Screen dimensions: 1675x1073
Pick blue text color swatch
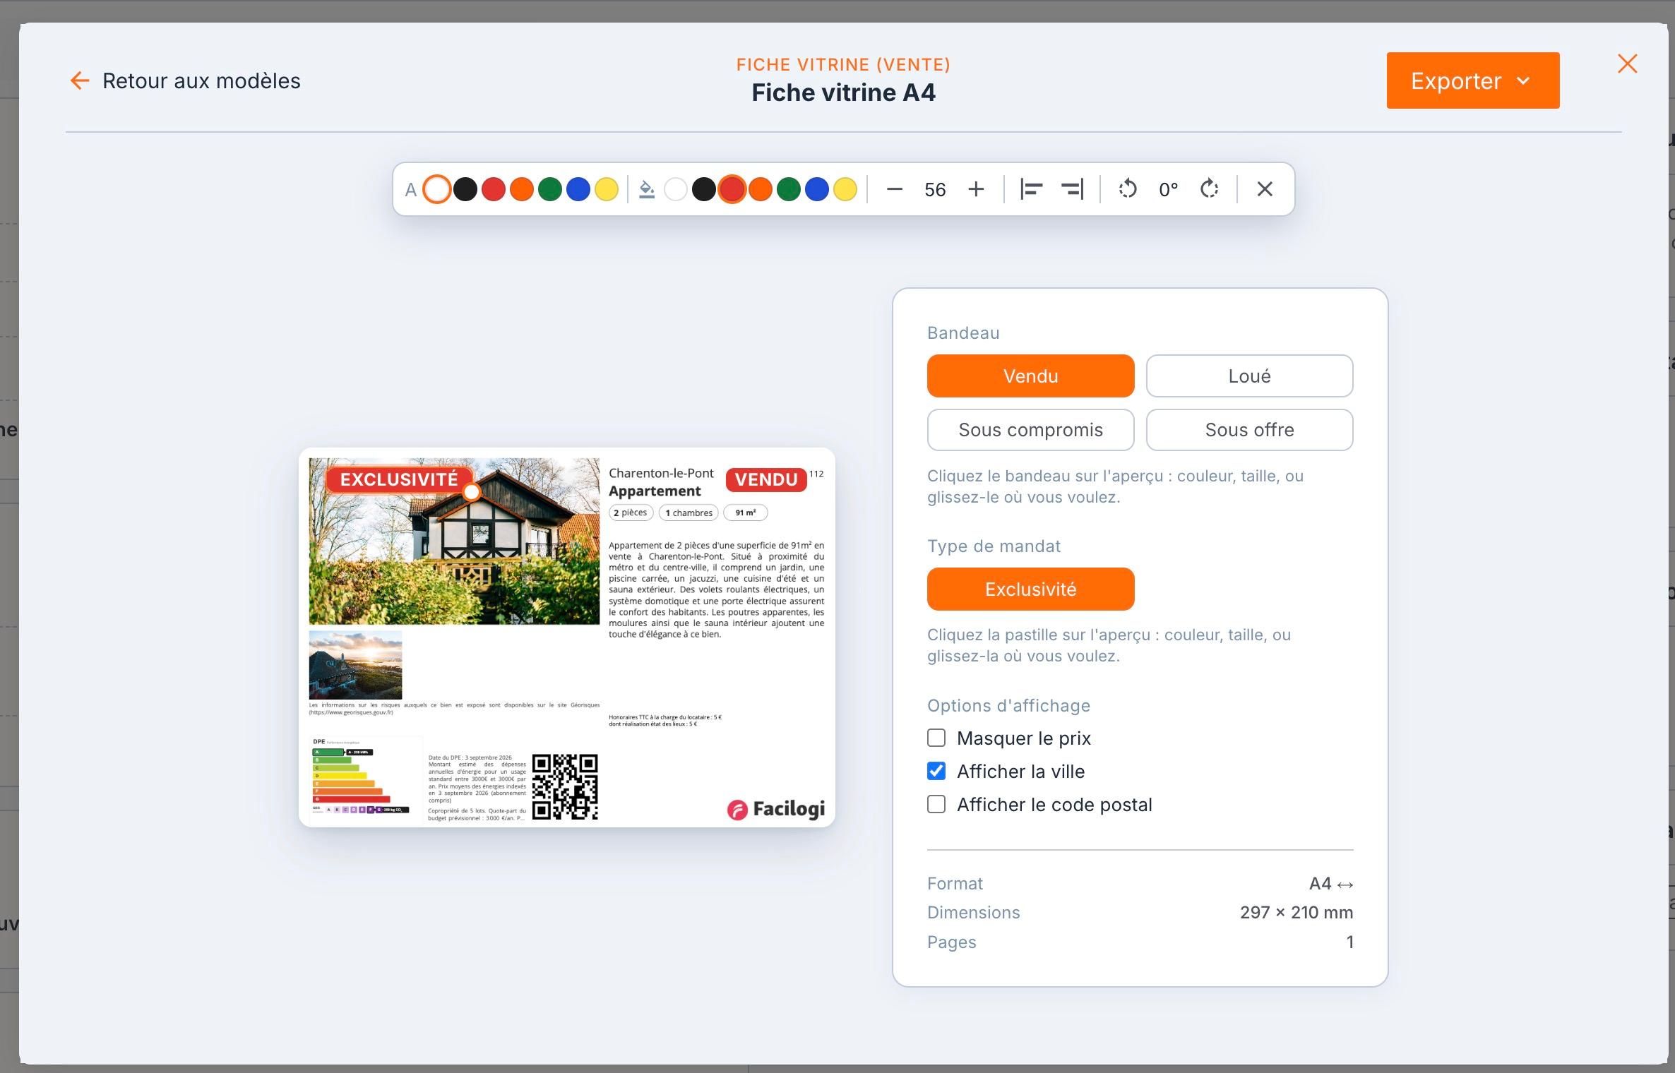578,189
